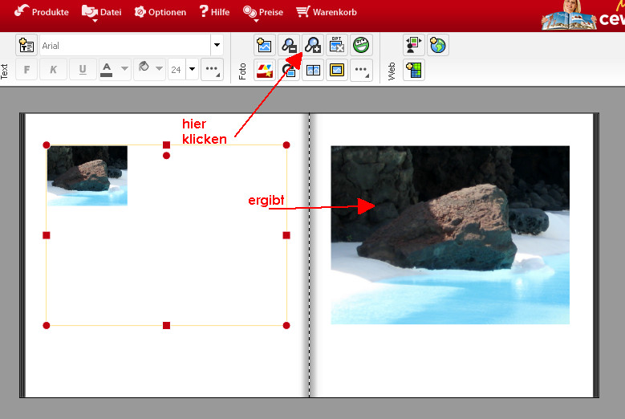Click the photo frame icon with yellow border
This screenshot has height=419, width=625.
point(337,71)
